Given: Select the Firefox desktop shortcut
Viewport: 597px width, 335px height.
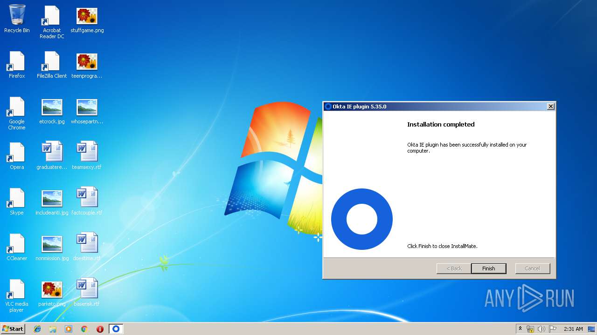Looking at the screenshot, I should pyautogui.click(x=17, y=65).
